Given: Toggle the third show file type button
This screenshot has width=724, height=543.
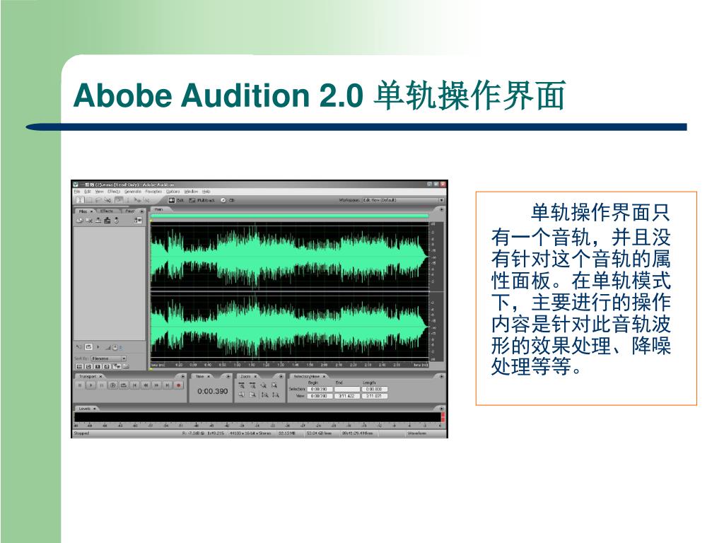Looking at the screenshot, I should (x=98, y=367).
